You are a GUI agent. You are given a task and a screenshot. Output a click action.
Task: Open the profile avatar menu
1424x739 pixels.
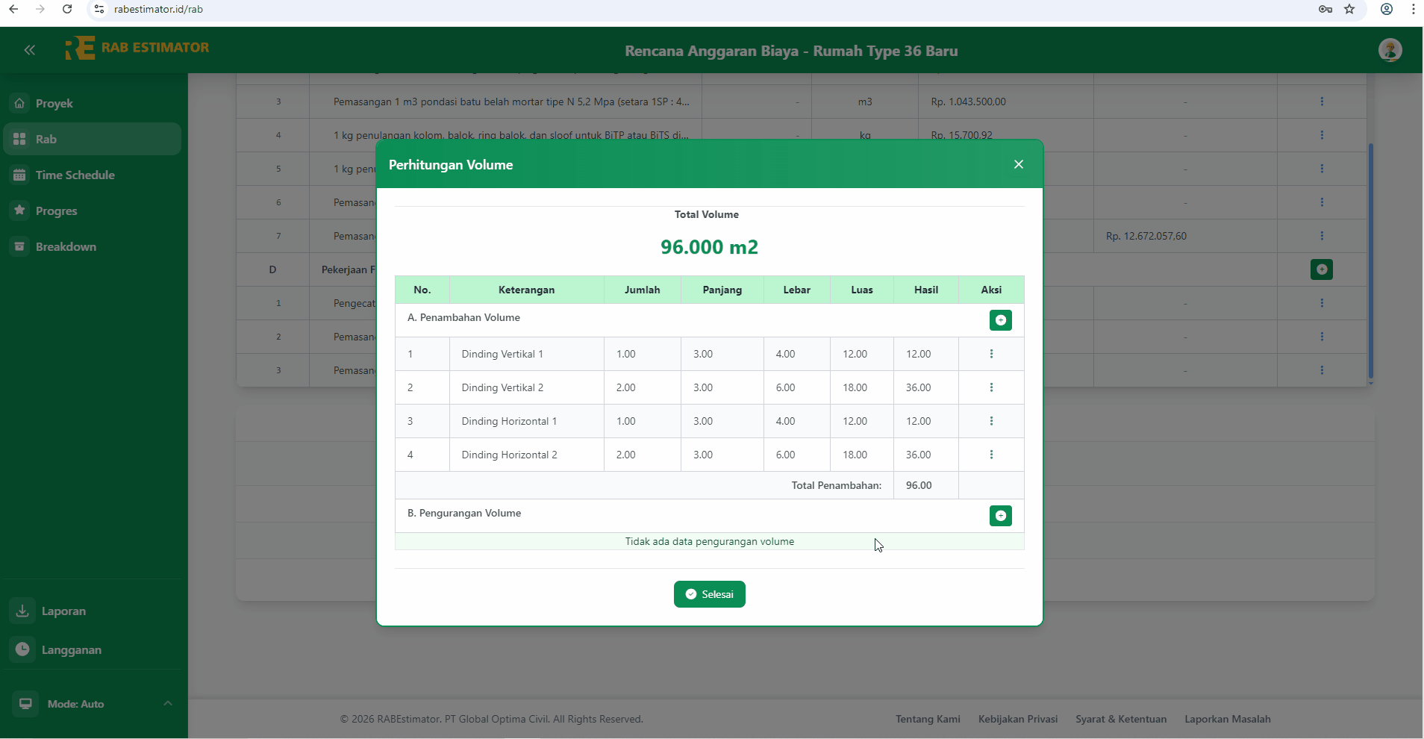coord(1391,49)
